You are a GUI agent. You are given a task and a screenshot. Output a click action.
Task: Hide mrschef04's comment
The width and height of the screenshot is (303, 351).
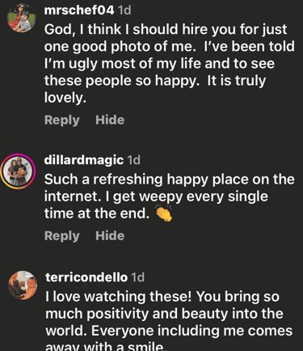pyautogui.click(x=110, y=120)
